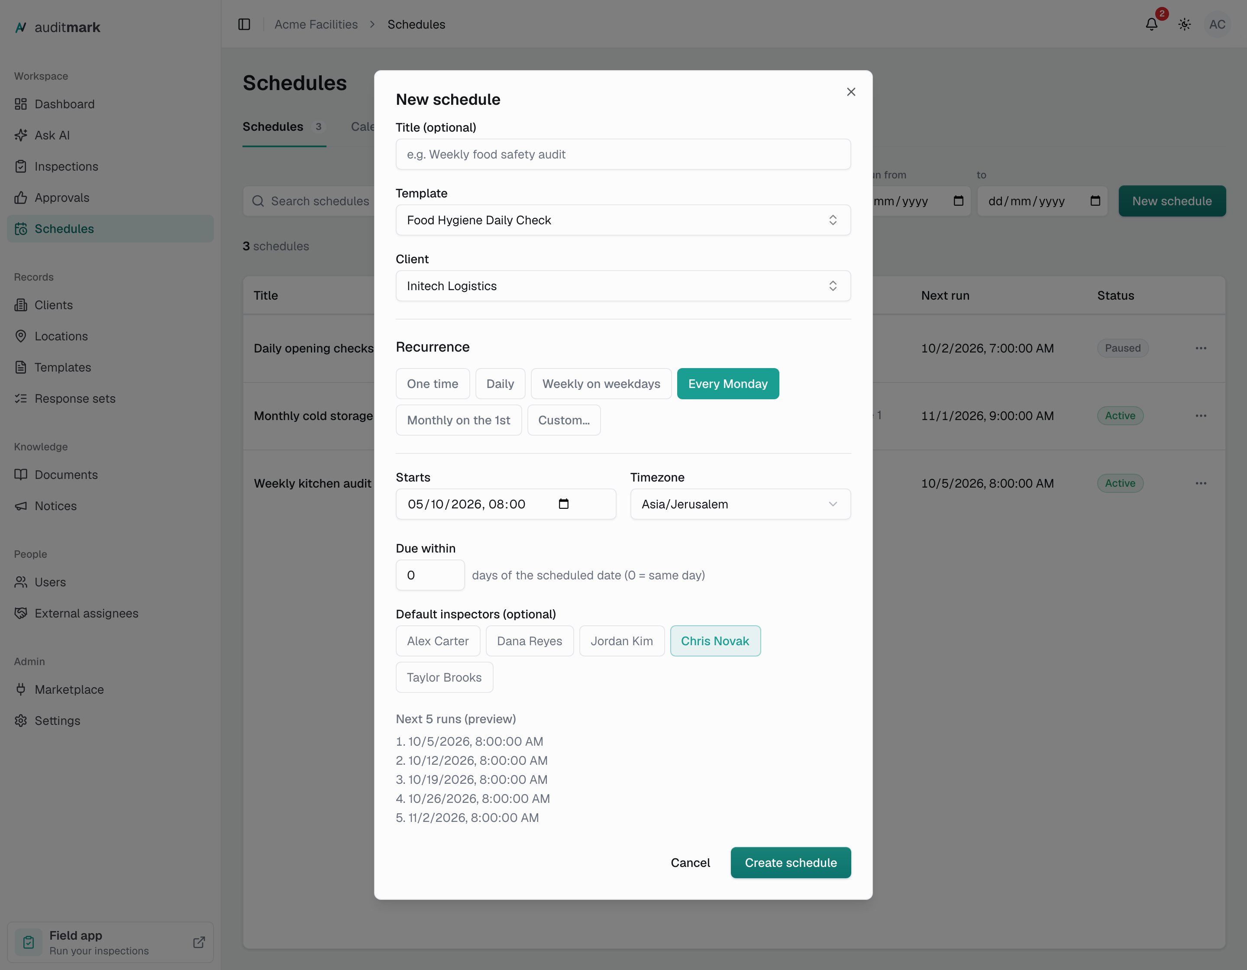Image resolution: width=1247 pixels, height=970 pixels.
Task: Click Create schedule button
Action: [790, 863]
